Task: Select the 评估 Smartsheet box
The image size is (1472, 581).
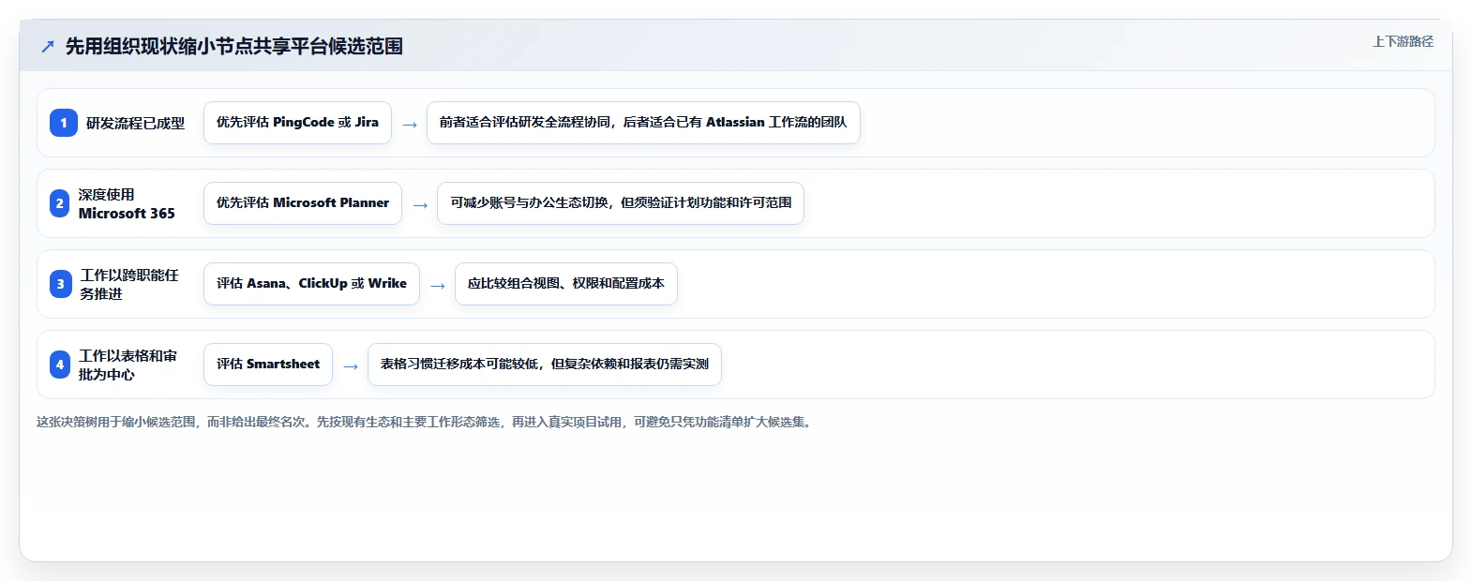Action: click(268, 365)
